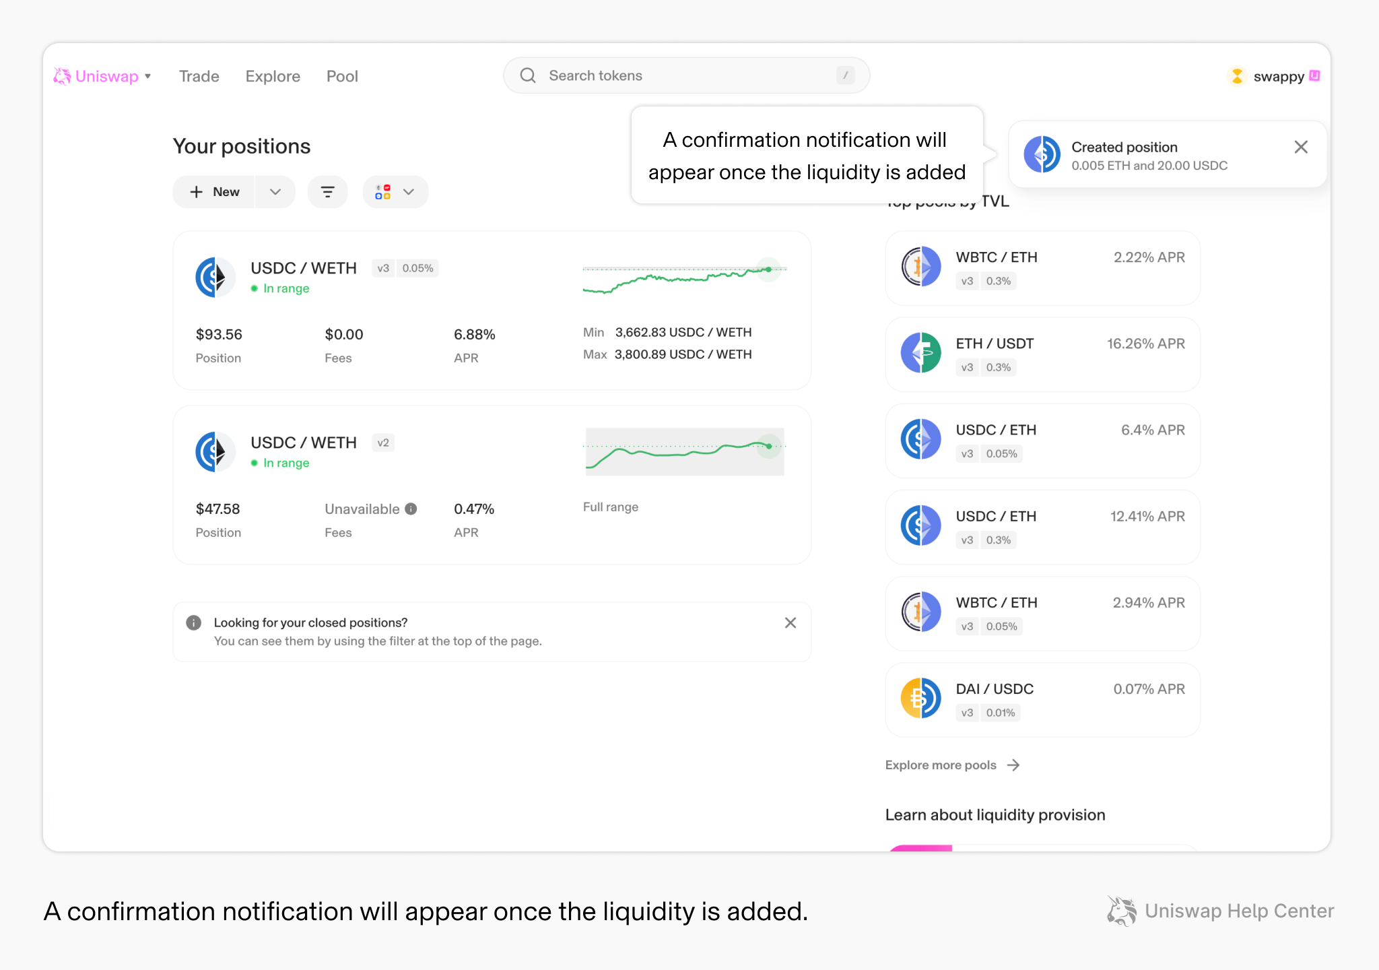1379x970 pixels.
Task: Click the $93.56 position value
Action: pyautogui.click(x=219, y=334)
